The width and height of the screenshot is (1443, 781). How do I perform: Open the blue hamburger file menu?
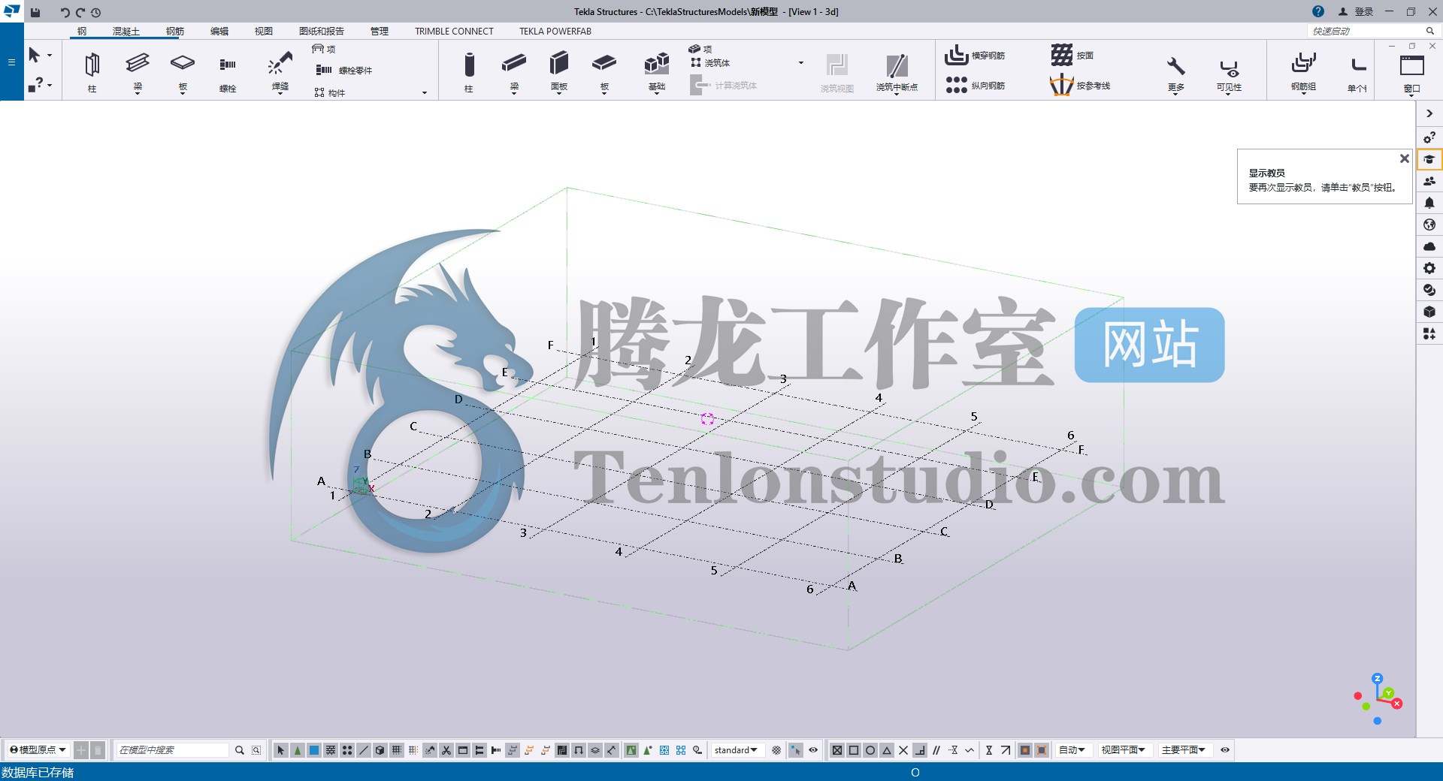[11, 62]
